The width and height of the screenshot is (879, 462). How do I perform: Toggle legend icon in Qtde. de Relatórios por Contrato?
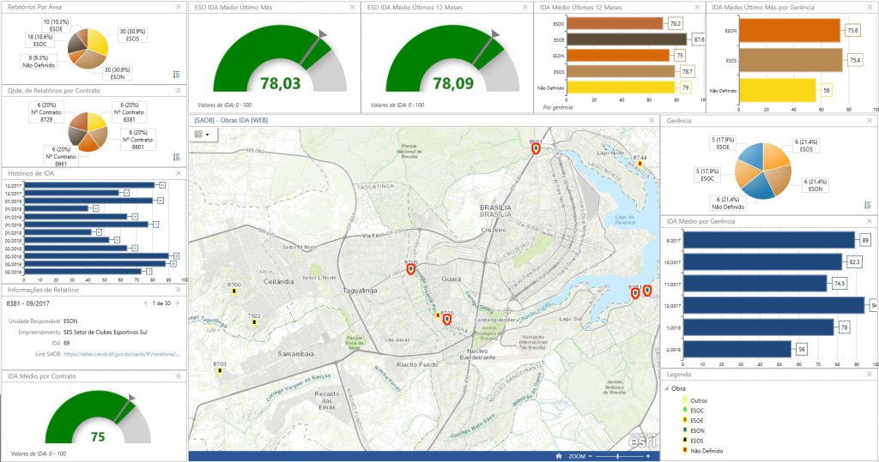point(177,158)
